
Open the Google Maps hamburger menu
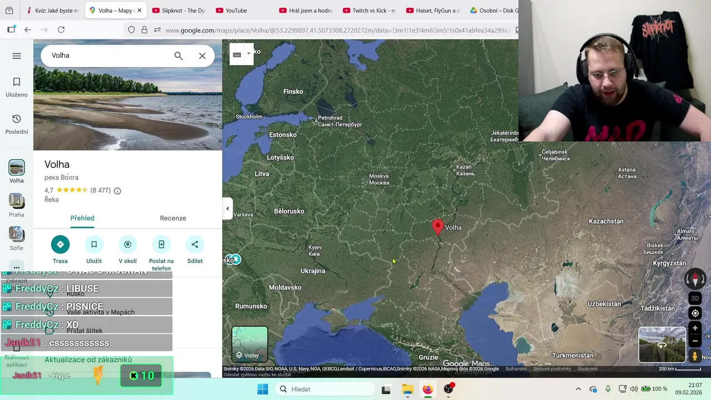coord(17,56)
